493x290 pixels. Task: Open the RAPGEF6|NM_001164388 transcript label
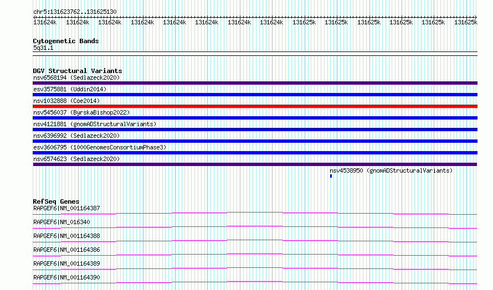66,236
